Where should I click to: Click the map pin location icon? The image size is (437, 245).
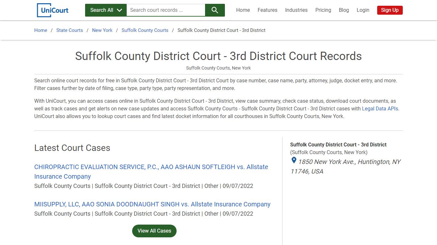click(x=294, y=160)
